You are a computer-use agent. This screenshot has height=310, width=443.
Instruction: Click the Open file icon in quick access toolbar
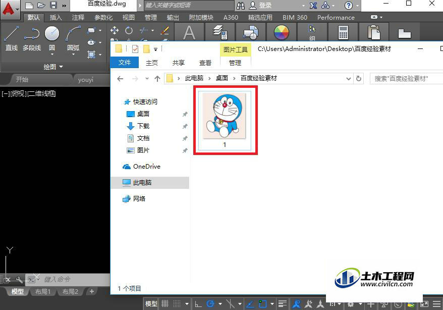pos(41,5)
